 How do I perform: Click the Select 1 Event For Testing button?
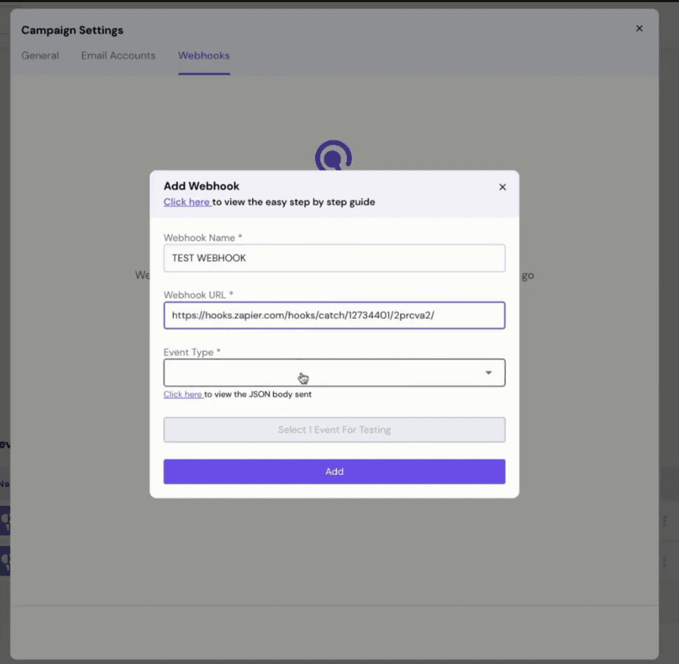tap(334, 429)
